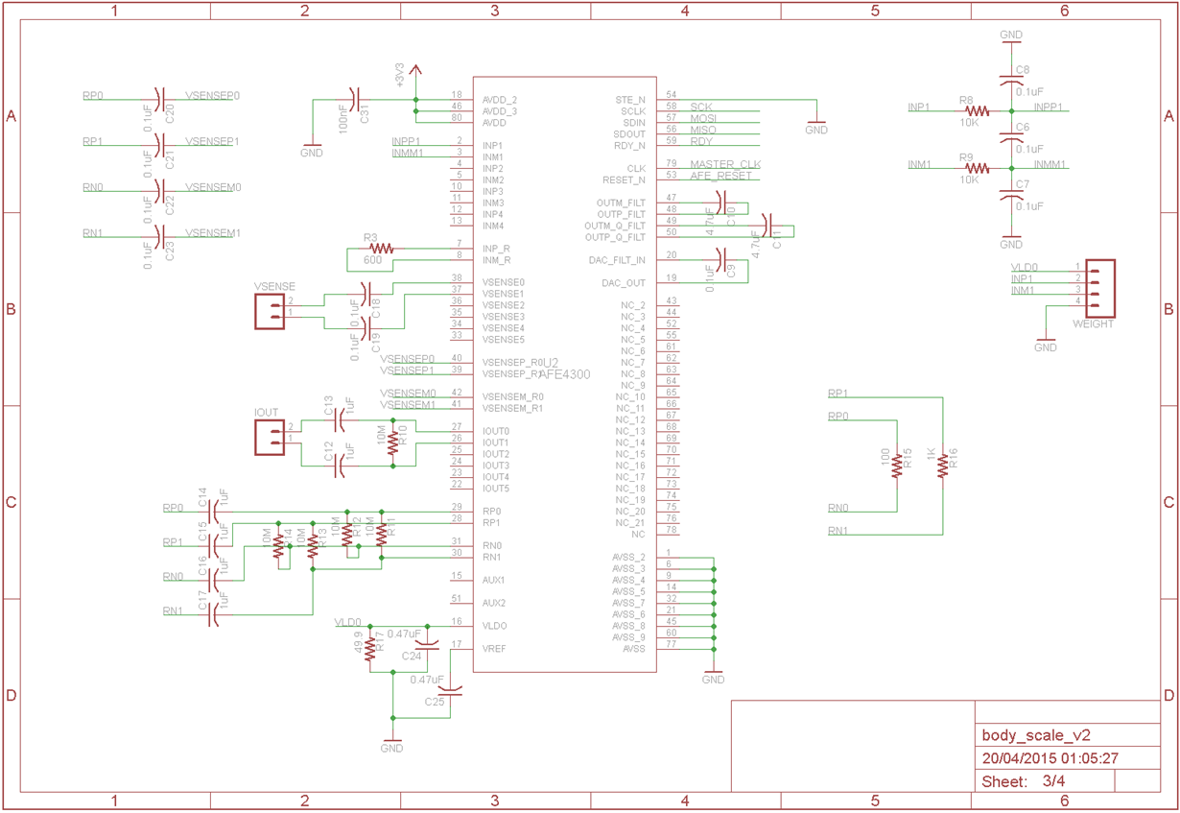1180x813 pixels.
Task: Click the MASTER_CLK net label
Action: point(725,165)
